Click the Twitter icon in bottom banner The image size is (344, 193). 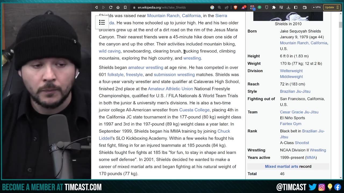click(313, 187)
